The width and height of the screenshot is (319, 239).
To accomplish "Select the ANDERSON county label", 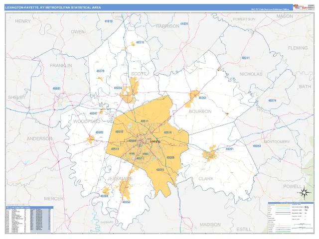I will tap(40, 138).
